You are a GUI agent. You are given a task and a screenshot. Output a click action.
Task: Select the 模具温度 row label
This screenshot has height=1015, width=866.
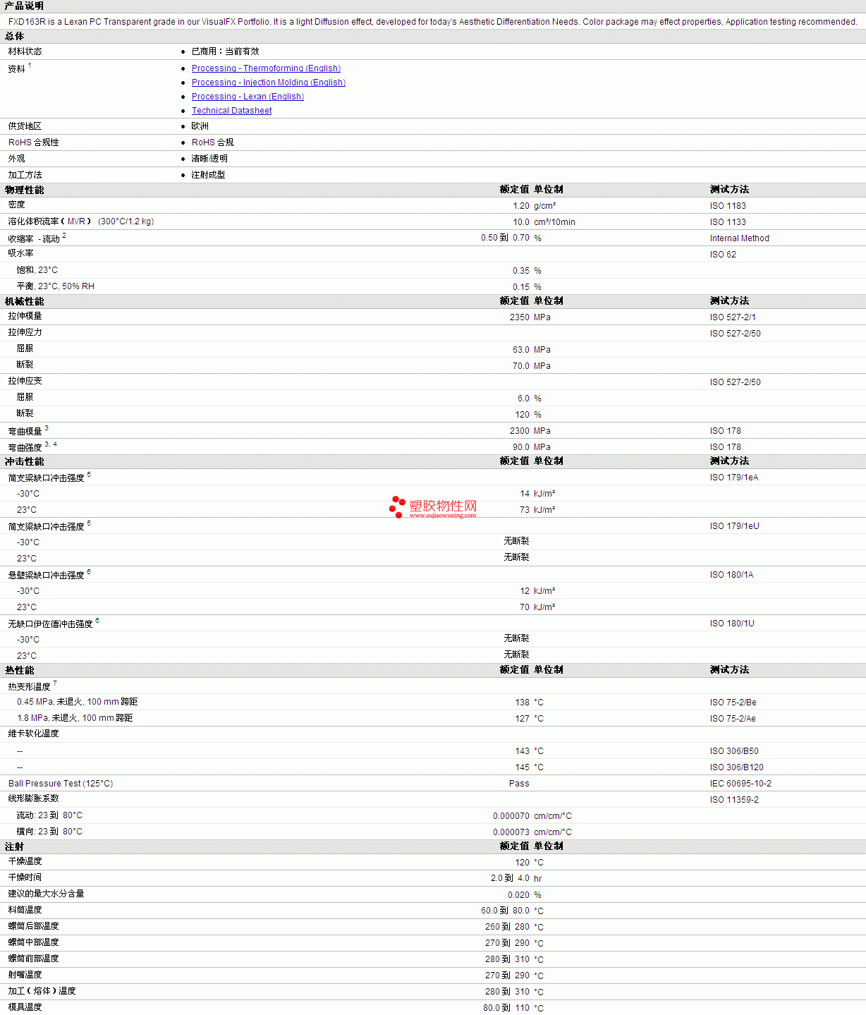click(x=25, y=1007)
